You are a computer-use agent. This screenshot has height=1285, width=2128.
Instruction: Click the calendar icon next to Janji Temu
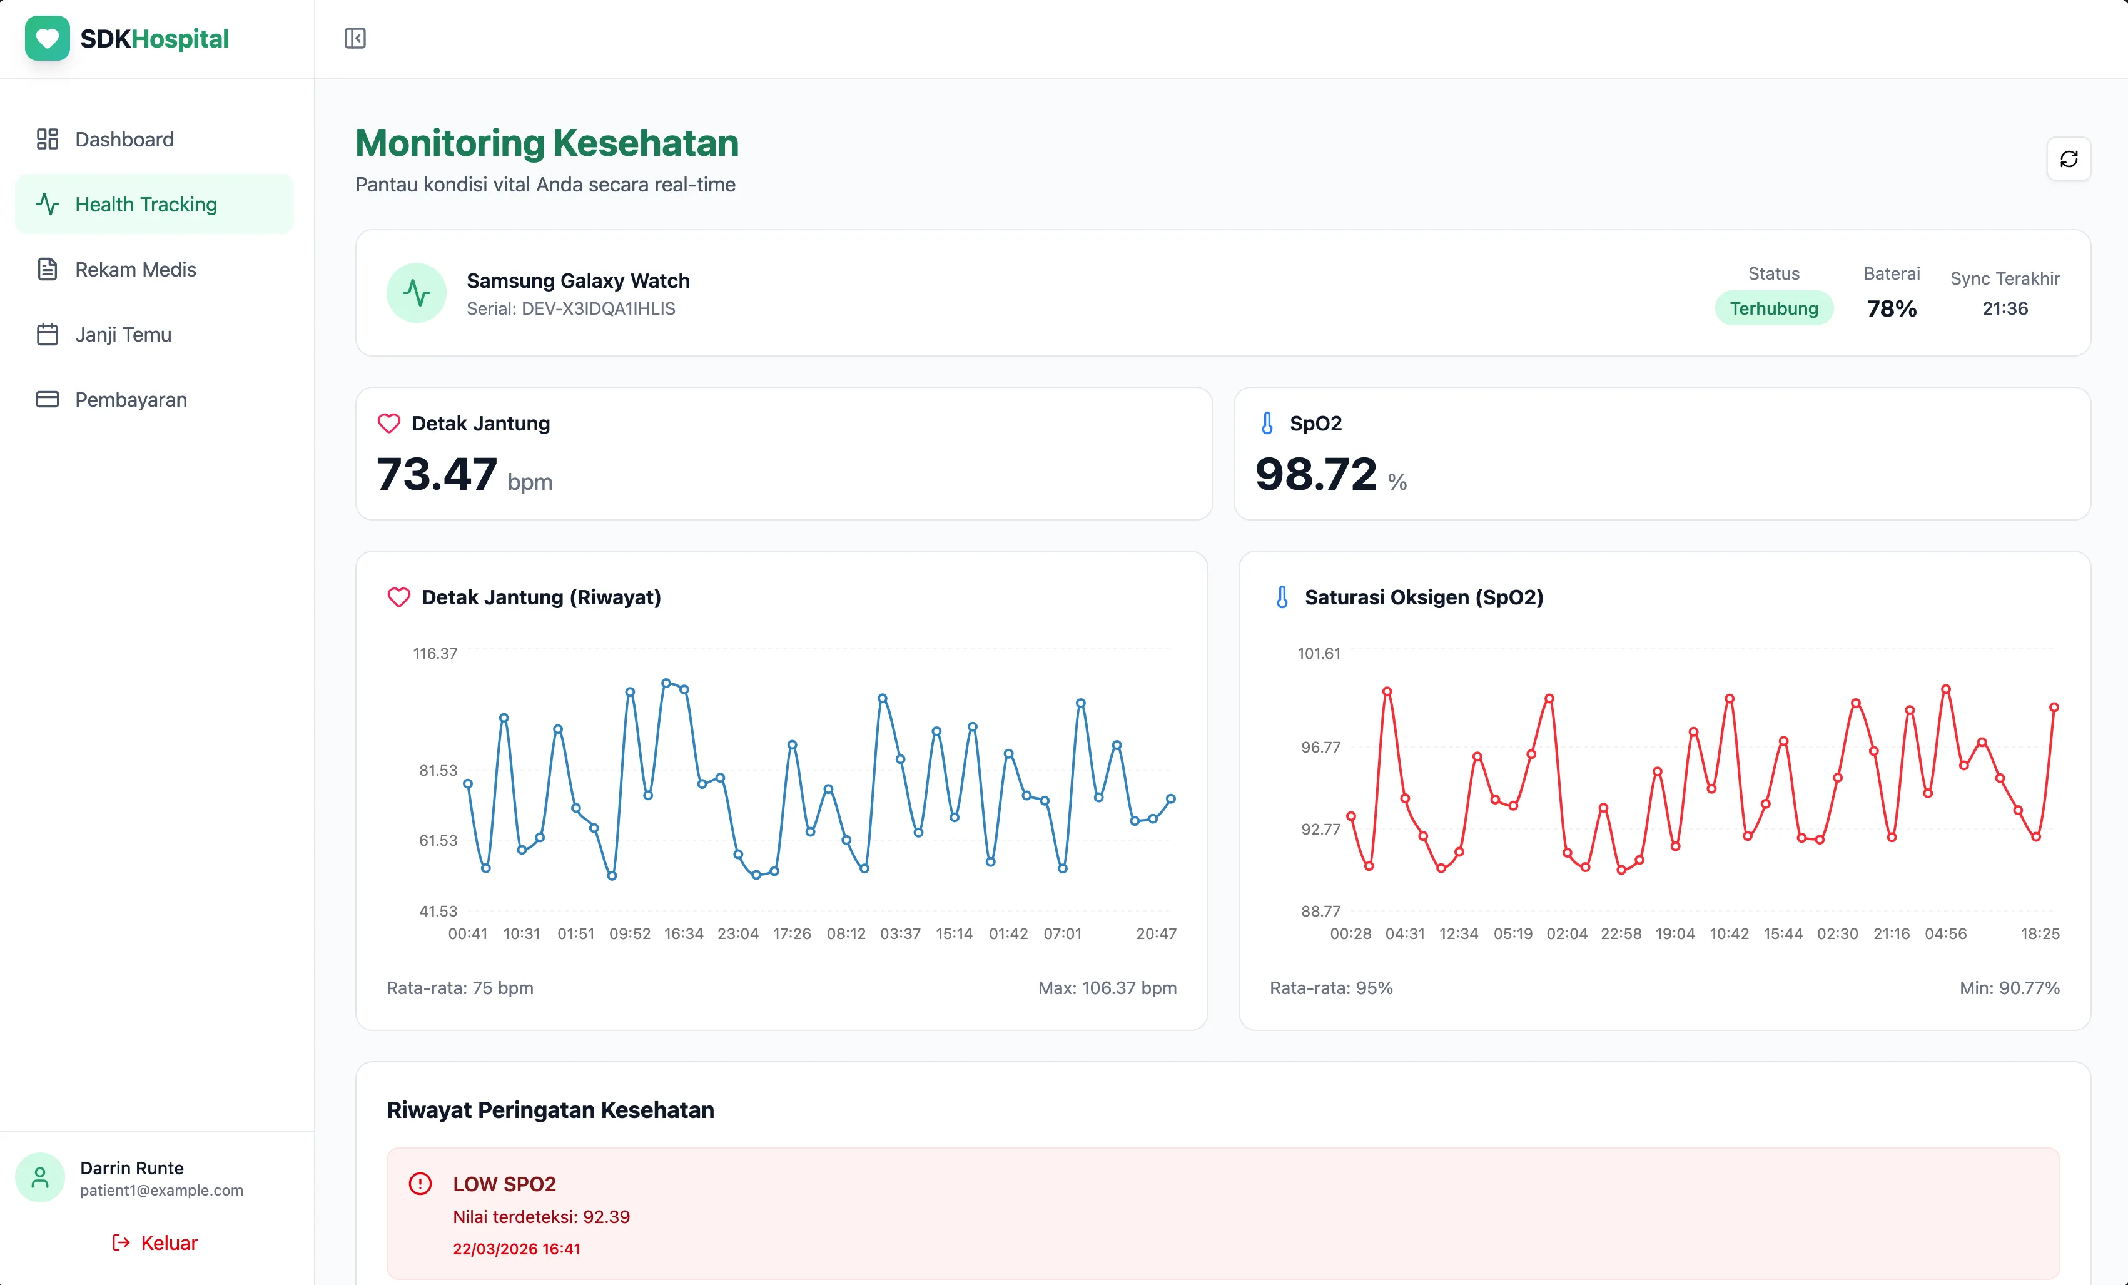pyautogui.click(x=48, y=334)
